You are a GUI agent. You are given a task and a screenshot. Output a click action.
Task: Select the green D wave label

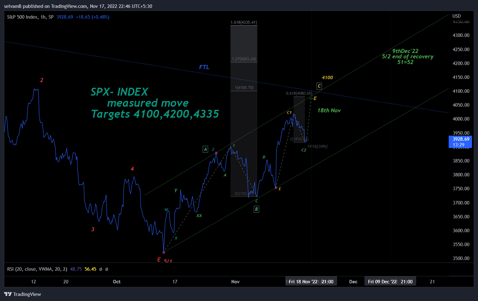pyautogui.click(x=264, y=157)
